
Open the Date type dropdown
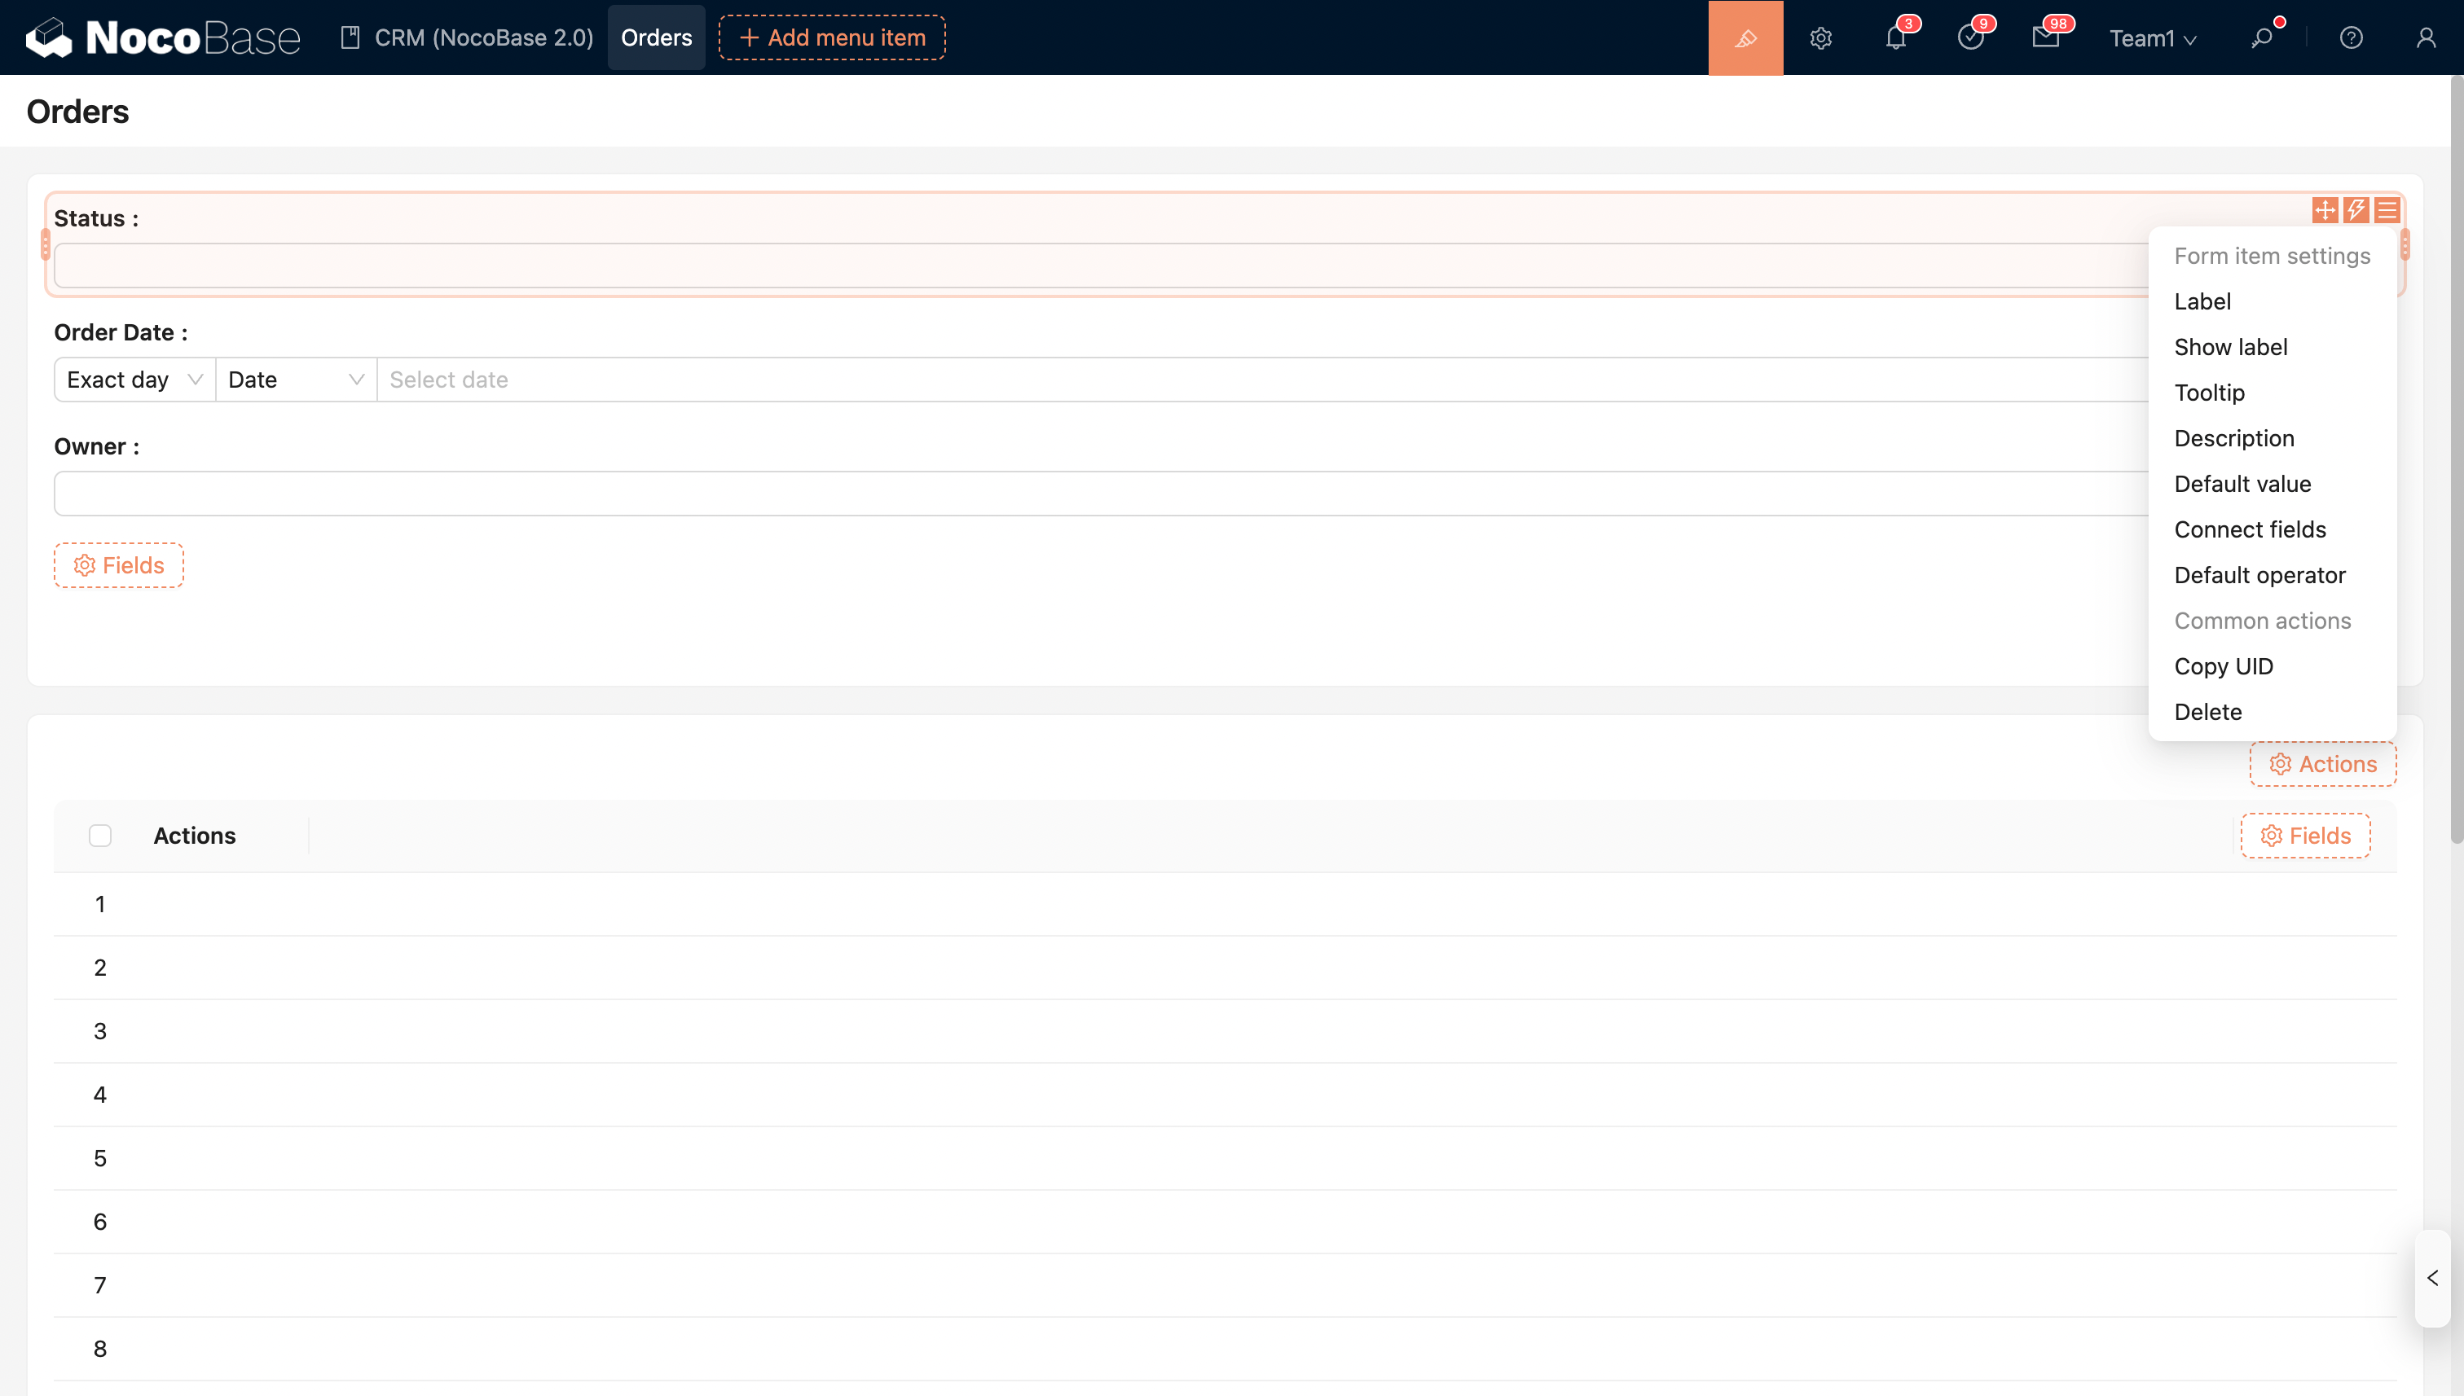coord(296,380)
